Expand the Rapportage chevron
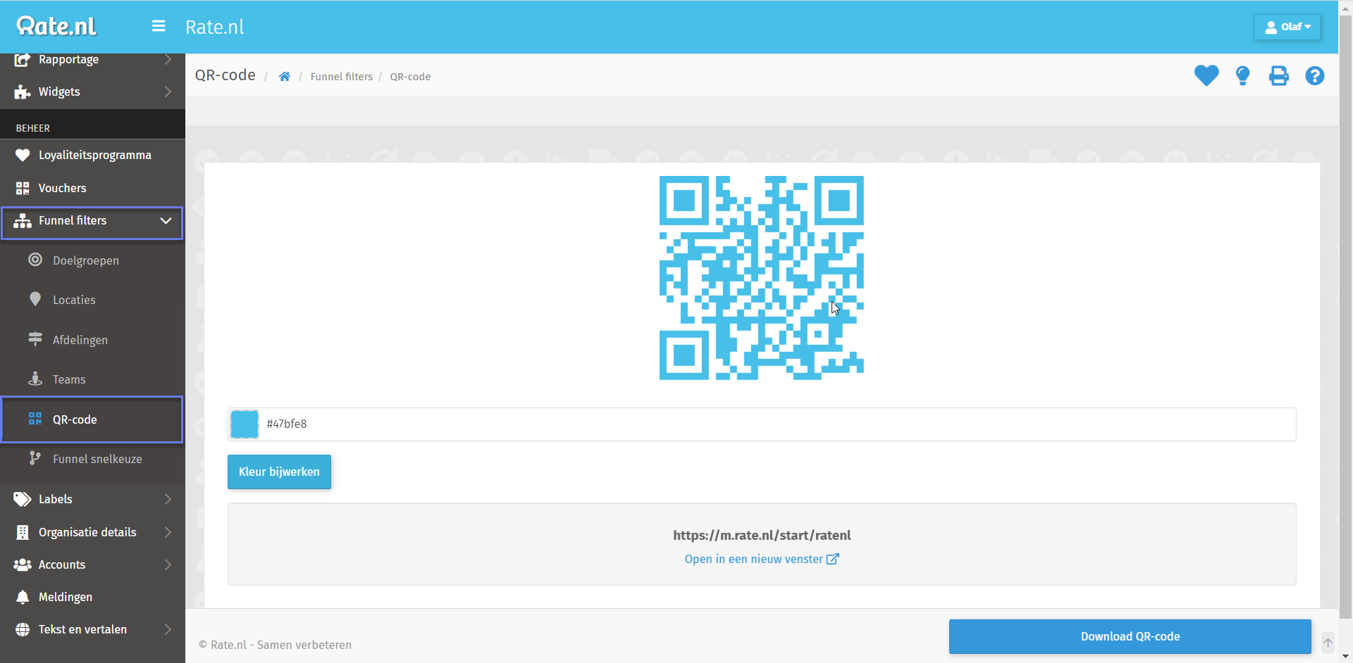This screenshot has height=663, width=1353. point(168,59)
